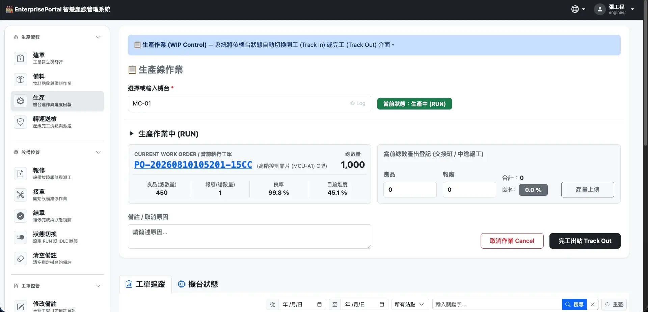Click the 良率 99.8 % value
The image size is (648, 312).
[278, 193]
